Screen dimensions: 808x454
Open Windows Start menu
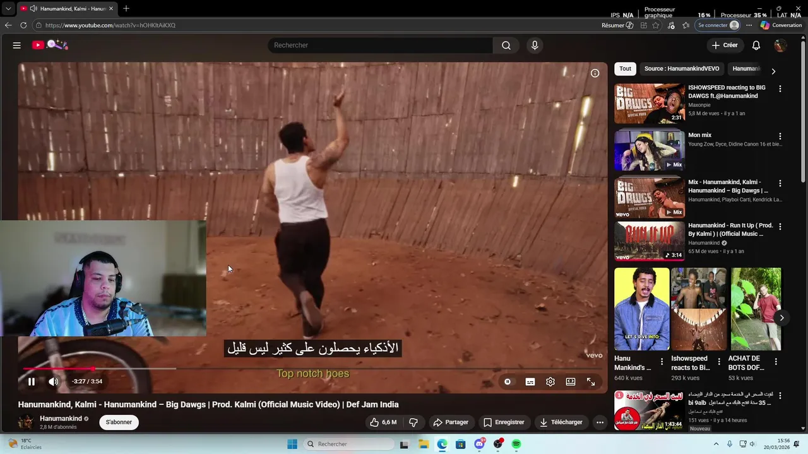(x=292, y=444)
